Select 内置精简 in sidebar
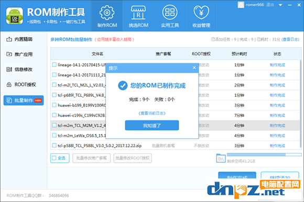The height and width of the screenshot is (202, 304). (x=24, y=39)
